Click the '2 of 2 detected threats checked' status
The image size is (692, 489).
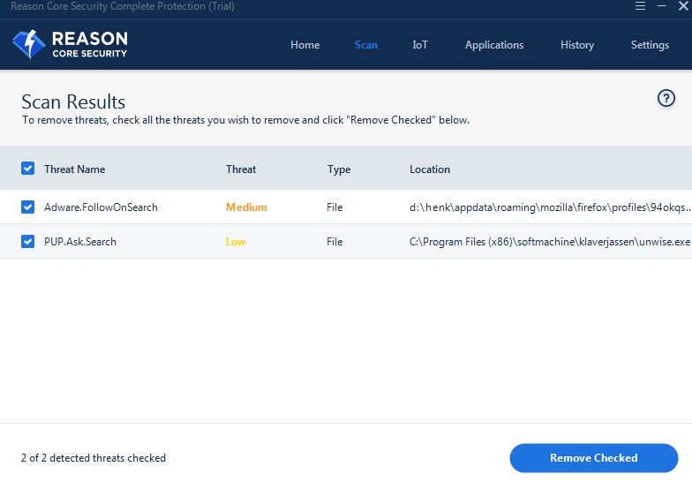coord(94,458)
